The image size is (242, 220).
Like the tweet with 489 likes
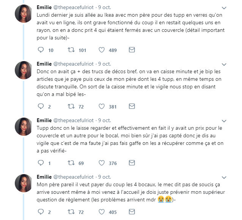[x=102, y=50]
